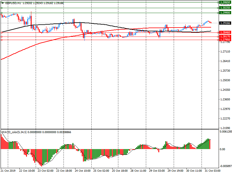
Task: Click the triangle icon beside GBPUSD,H1 title
Action: pyautogui.click(x=3, y=2)
